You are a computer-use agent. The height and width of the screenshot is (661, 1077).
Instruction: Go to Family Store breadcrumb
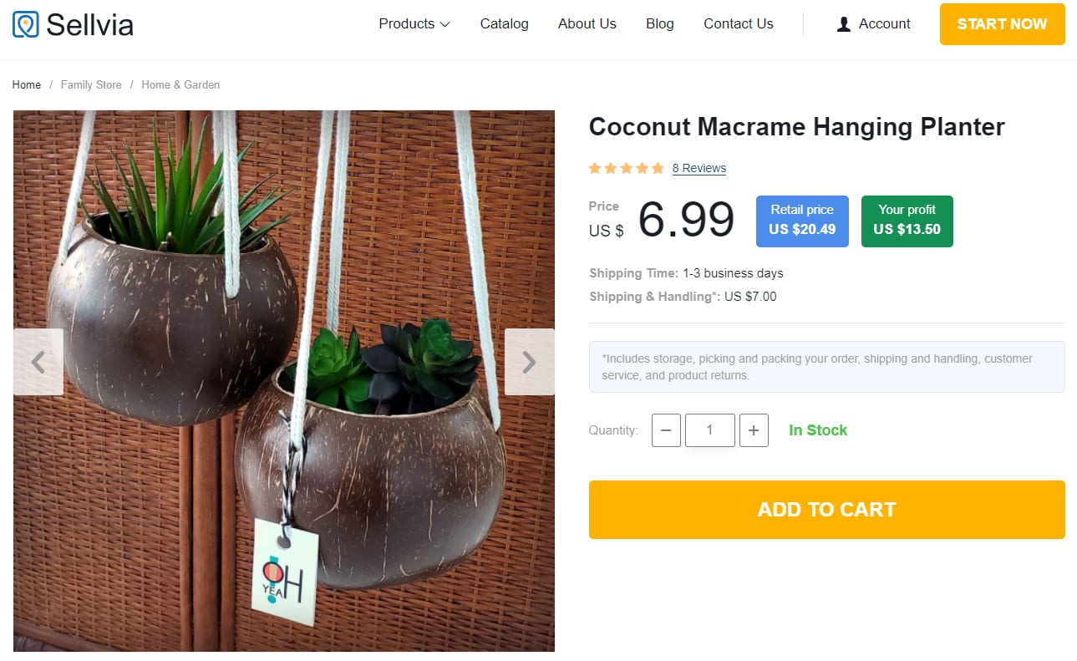coord(91,84)
